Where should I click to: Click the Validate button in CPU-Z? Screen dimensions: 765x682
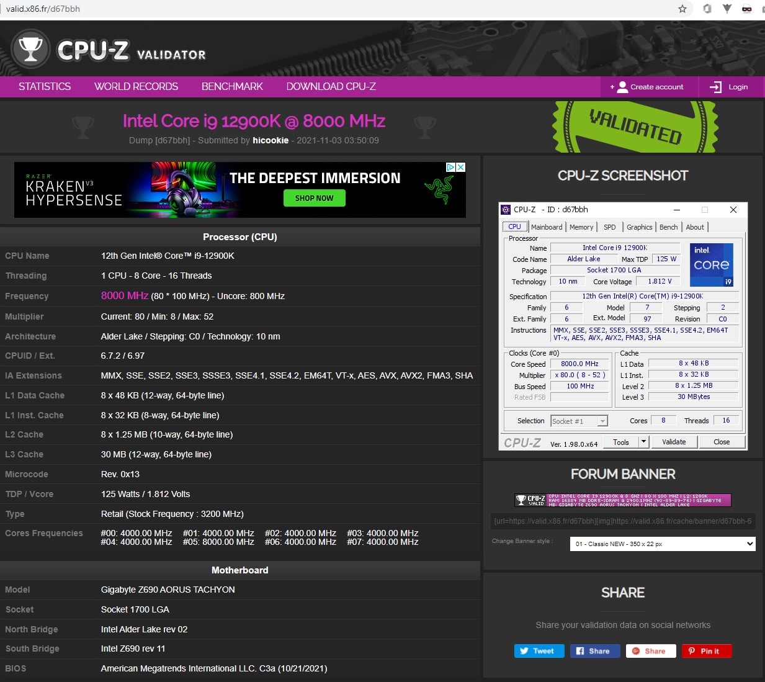click(674, 442)
